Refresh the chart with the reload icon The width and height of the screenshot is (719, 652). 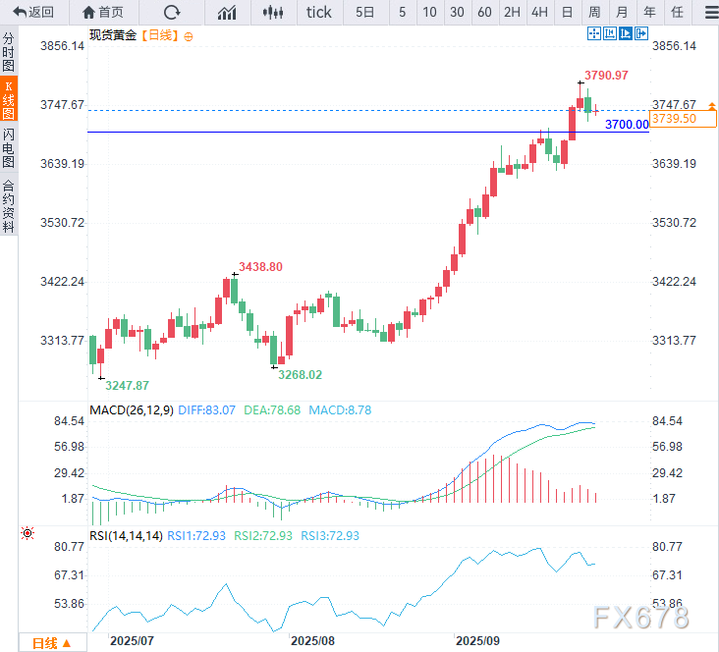(x=172, y=12)
